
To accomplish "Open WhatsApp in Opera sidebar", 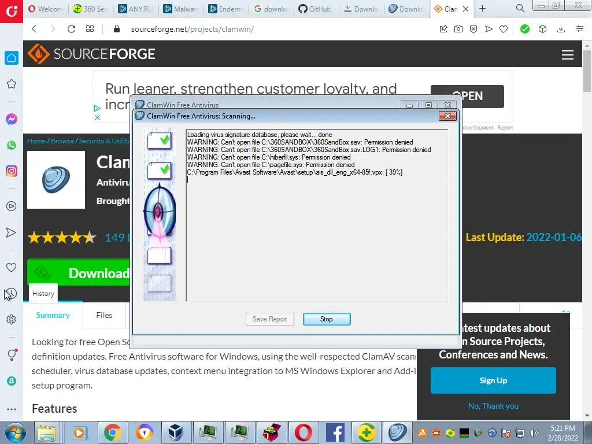I will point(12,145).
